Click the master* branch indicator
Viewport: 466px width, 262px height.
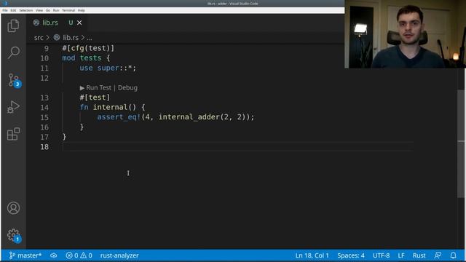25,255
